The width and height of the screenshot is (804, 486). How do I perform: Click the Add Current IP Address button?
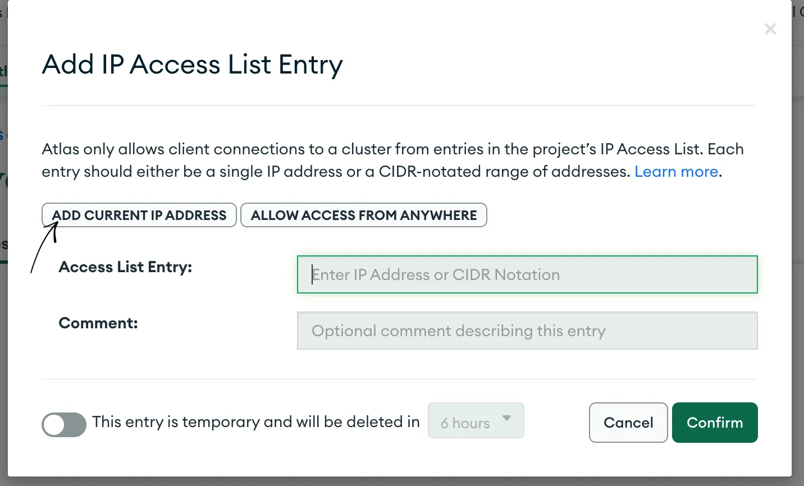click(139, 216)
